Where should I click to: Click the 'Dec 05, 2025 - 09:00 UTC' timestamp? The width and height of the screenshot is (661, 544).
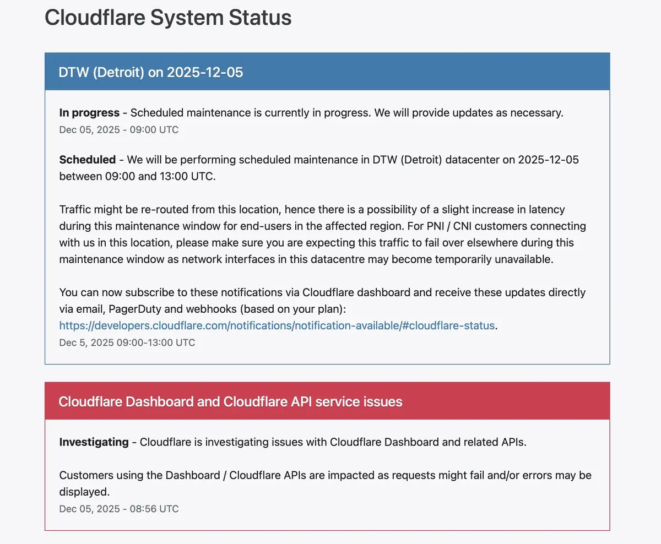pos(118,129)
